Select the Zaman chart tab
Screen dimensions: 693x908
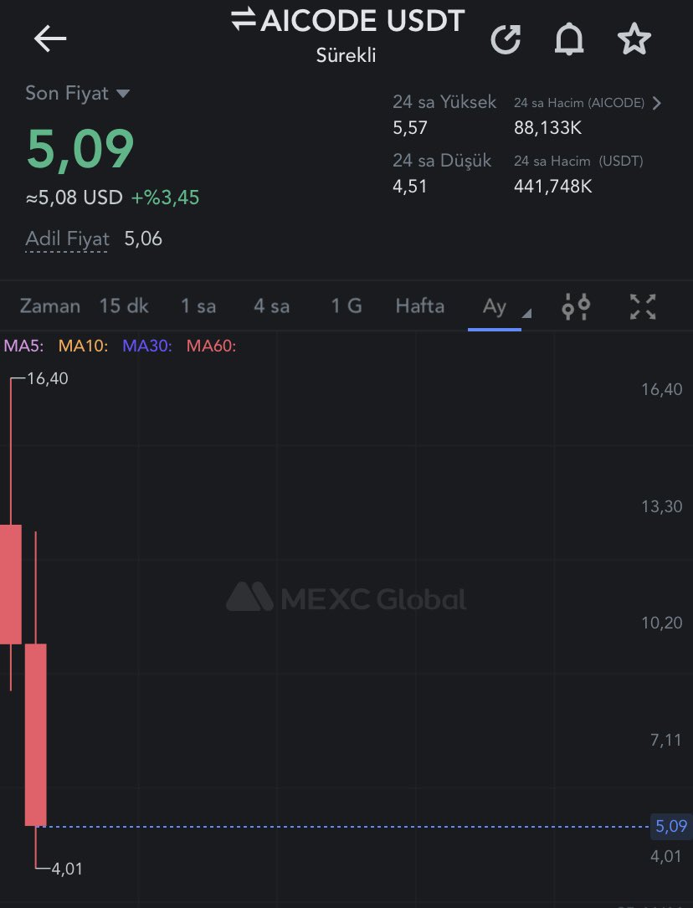[x=49, y=305]
